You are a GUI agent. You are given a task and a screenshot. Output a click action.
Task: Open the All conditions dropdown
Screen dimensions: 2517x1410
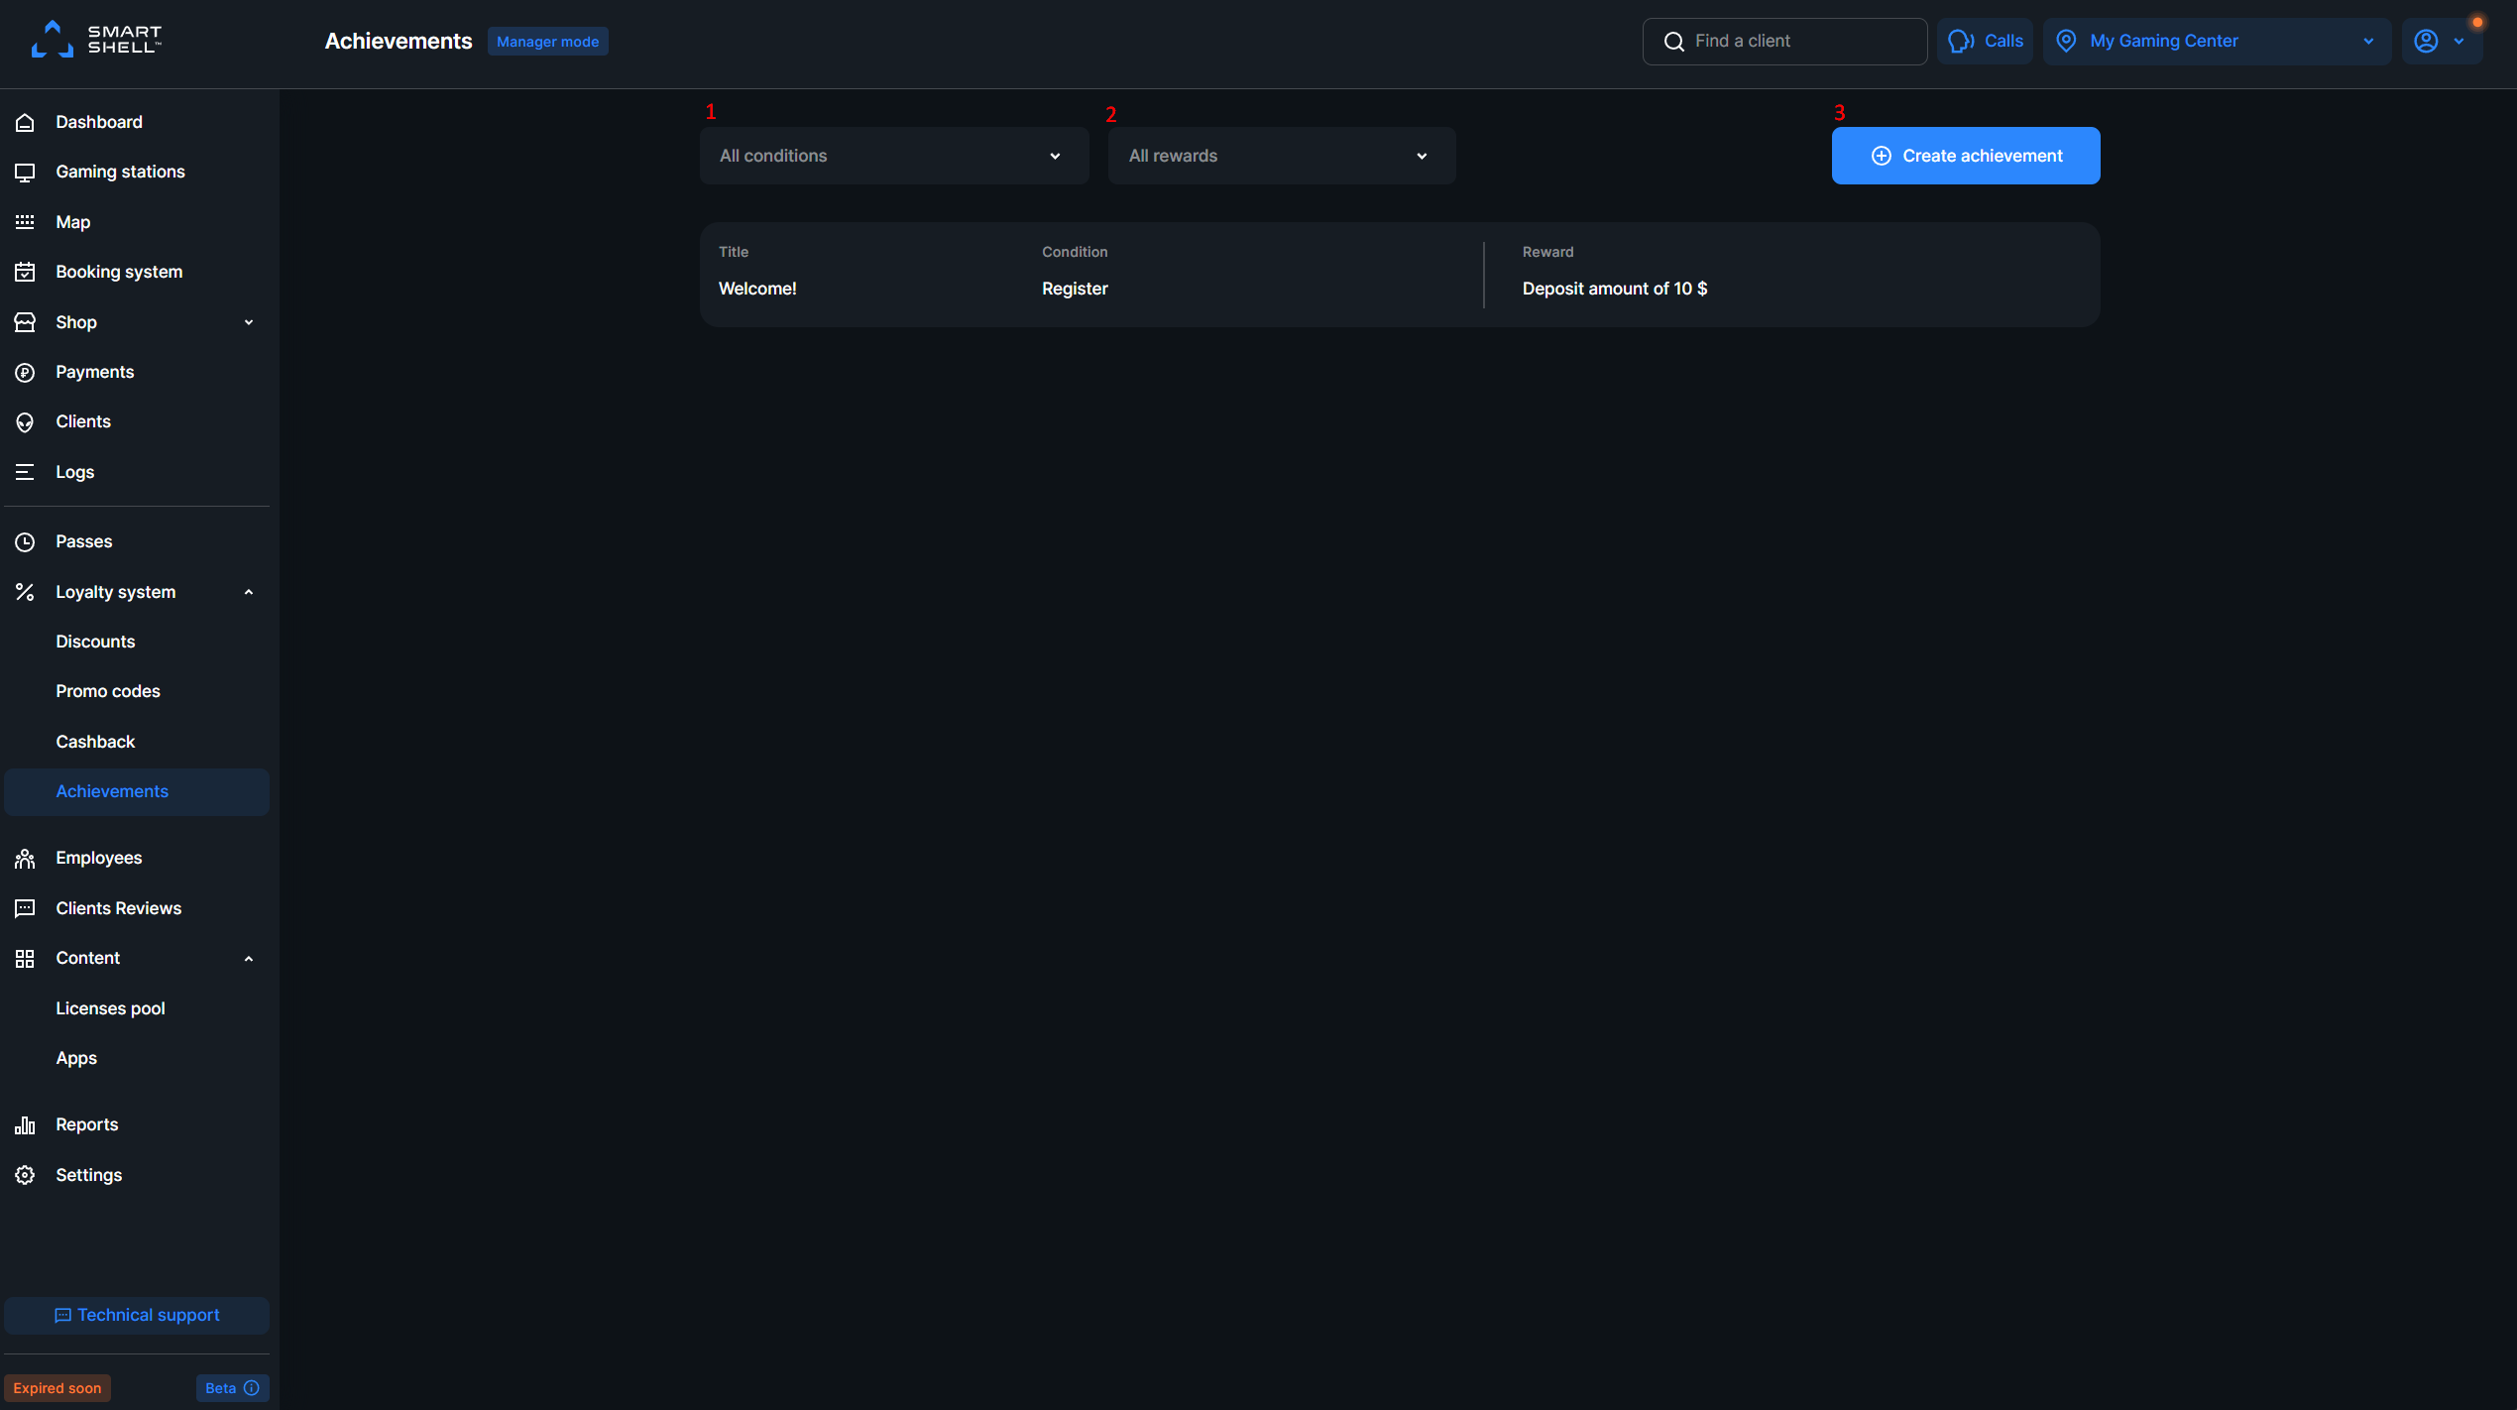pyautogui.click(x=891, y=156)
